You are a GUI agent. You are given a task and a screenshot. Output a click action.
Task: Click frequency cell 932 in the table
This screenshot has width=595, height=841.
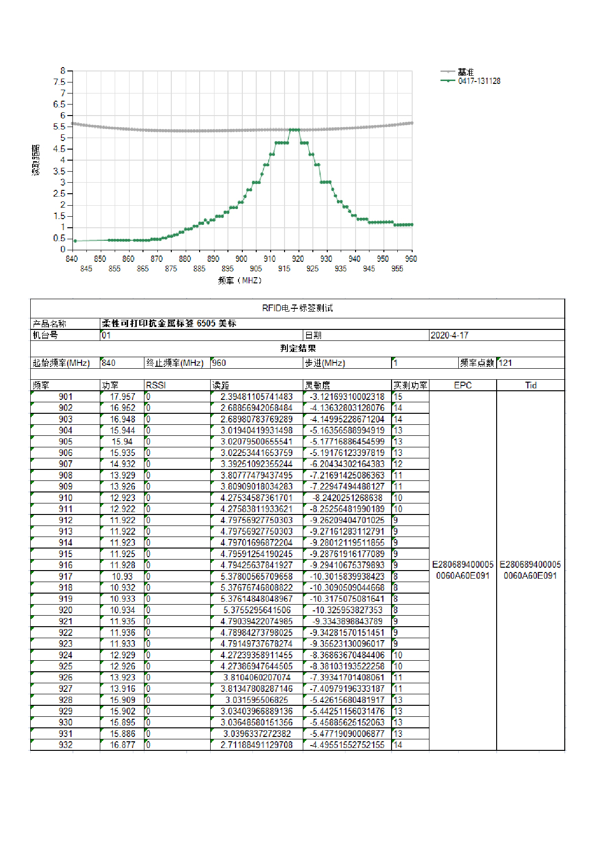tap(66, 745)
